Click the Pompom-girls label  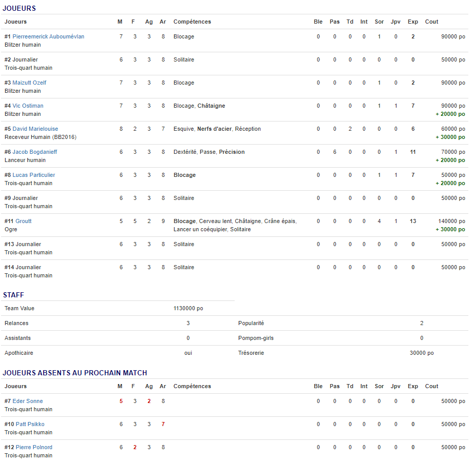coord(256,338)
